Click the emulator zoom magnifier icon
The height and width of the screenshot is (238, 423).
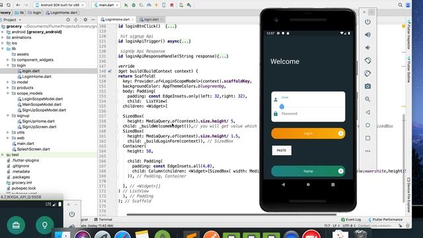point(367,99)
